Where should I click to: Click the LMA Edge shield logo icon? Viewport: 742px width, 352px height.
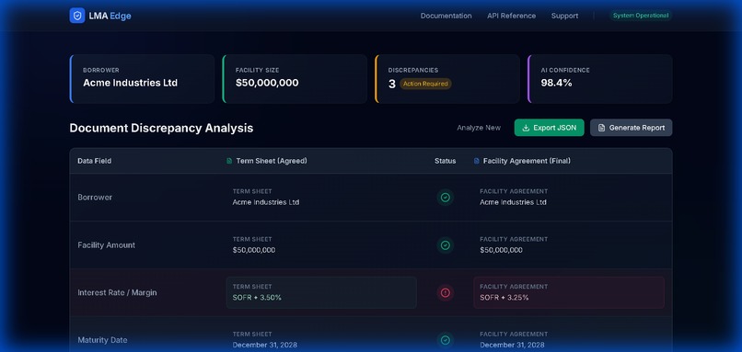pos(77,16)
